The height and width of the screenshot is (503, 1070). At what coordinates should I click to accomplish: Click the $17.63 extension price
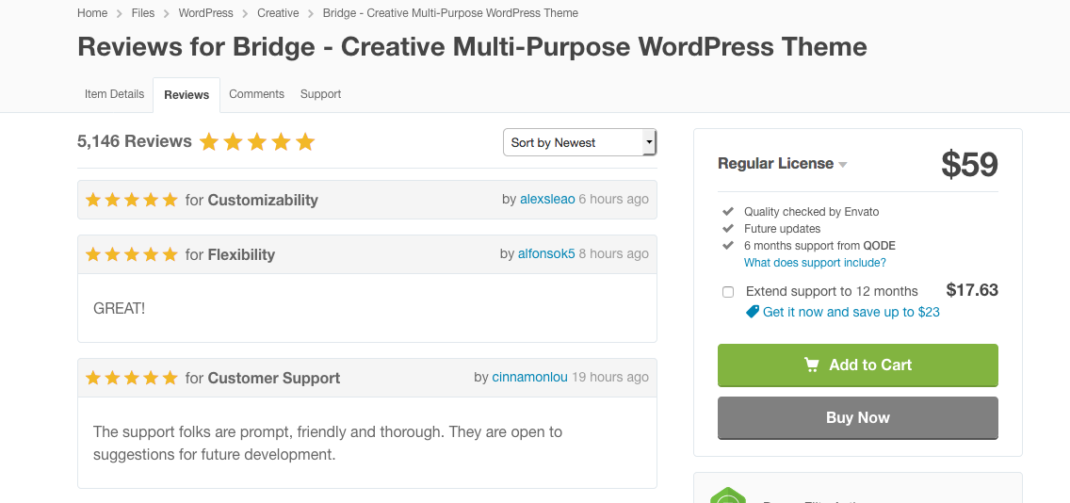[972, 290]
